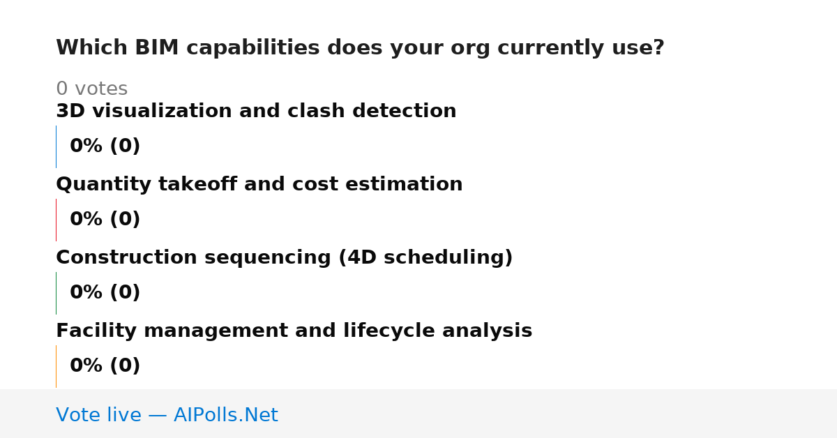This screenshot has width=837, height=438.
Task: Click the blue bar for 3D visualization
Action: click(56, 146)
